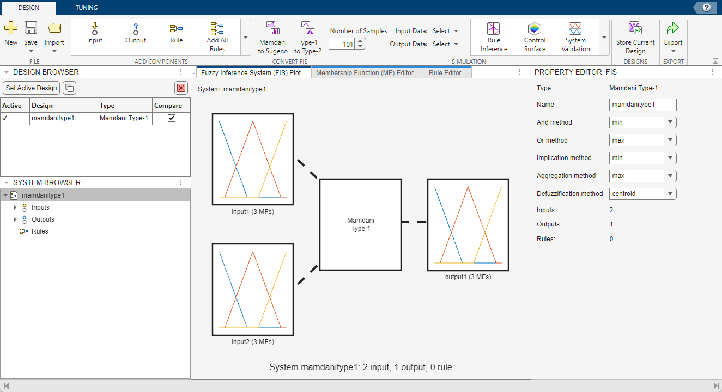Click Store Current Design icon
722x392 pixels.
click(x=635, y=28)
